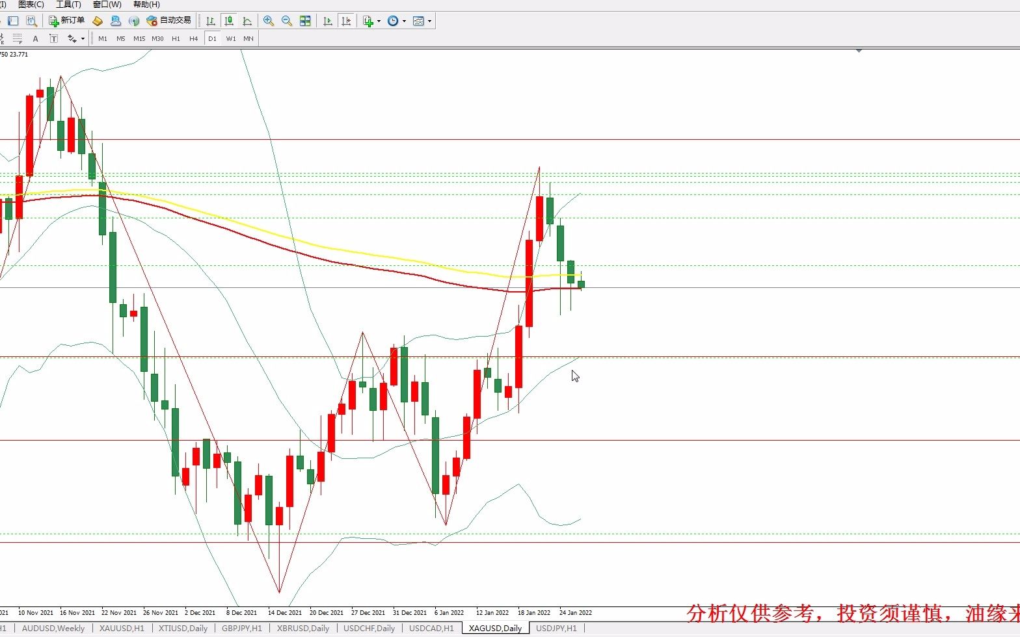Switch timeframe to M30
This screenshot has height=637, width=1020.
click(x=157, y=39)
